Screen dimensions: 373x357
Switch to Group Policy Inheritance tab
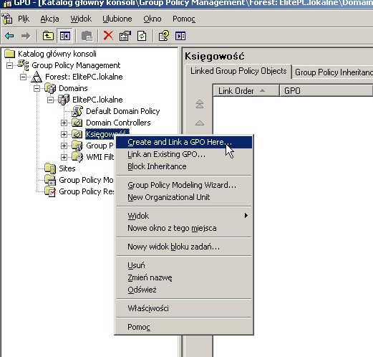333,72
